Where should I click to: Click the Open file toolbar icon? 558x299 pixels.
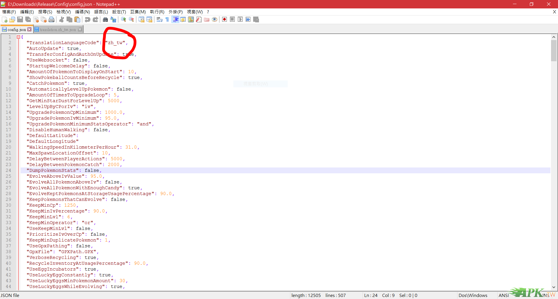12,19
